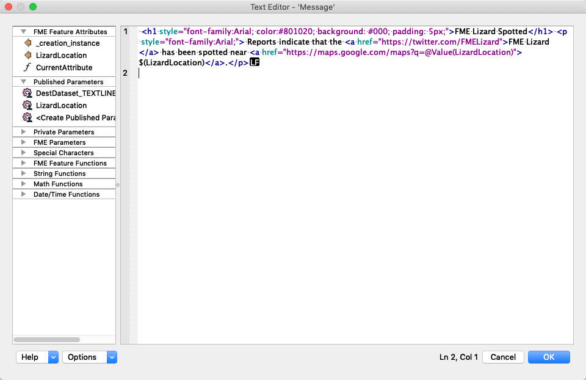Select the CurrentAttribute item
Viewport: 586px width, 380px height.
tap(64, 68)
